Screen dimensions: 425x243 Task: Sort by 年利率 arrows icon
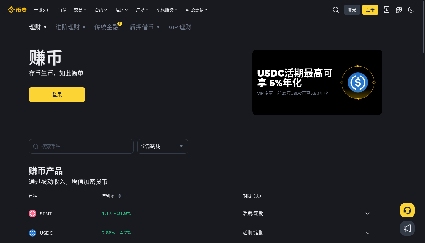[x=120, y=196]
